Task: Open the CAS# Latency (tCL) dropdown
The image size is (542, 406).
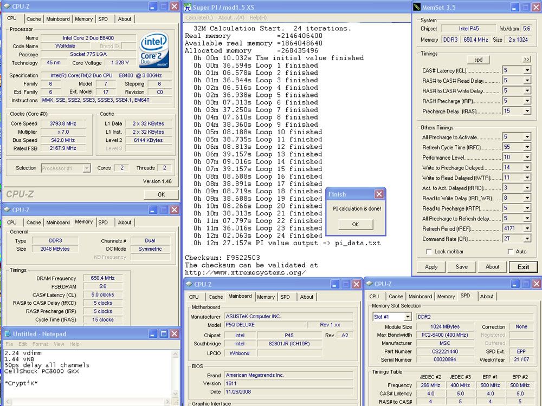Action: [527, 70]
